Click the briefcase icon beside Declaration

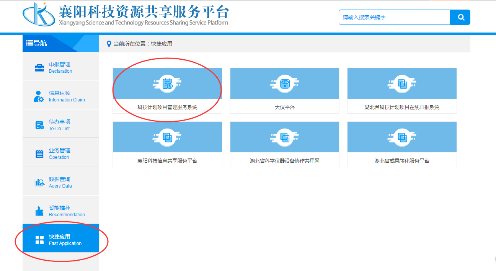[39, 68]
